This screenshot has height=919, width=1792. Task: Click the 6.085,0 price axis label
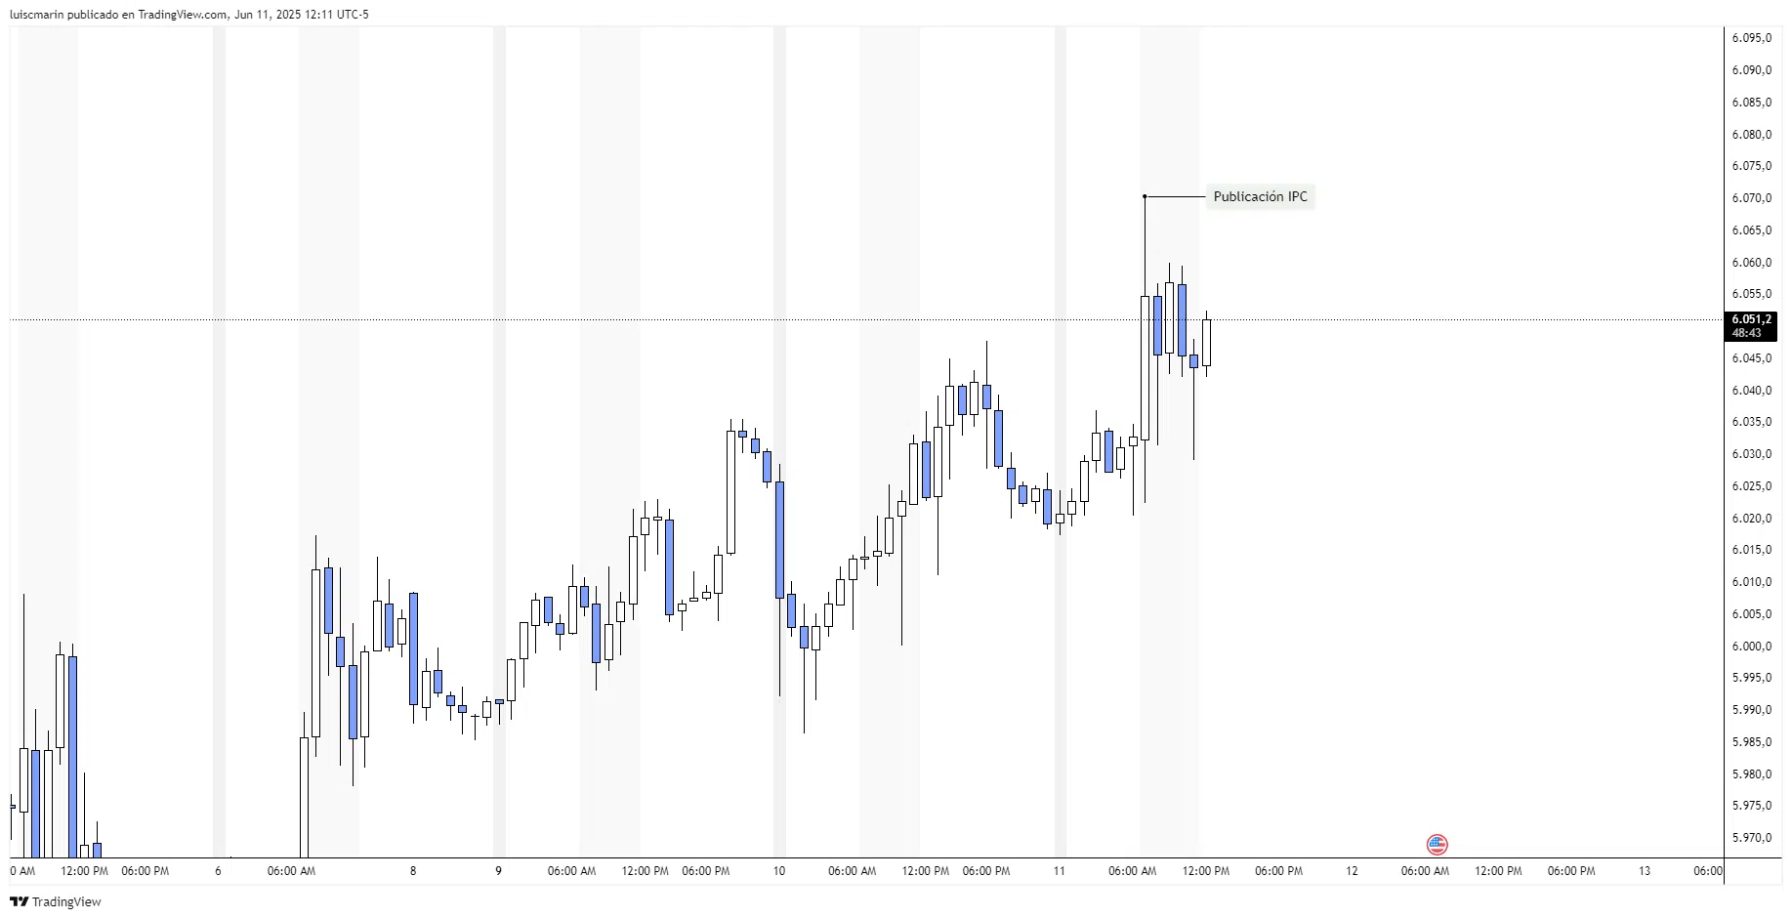(1751, 103)
